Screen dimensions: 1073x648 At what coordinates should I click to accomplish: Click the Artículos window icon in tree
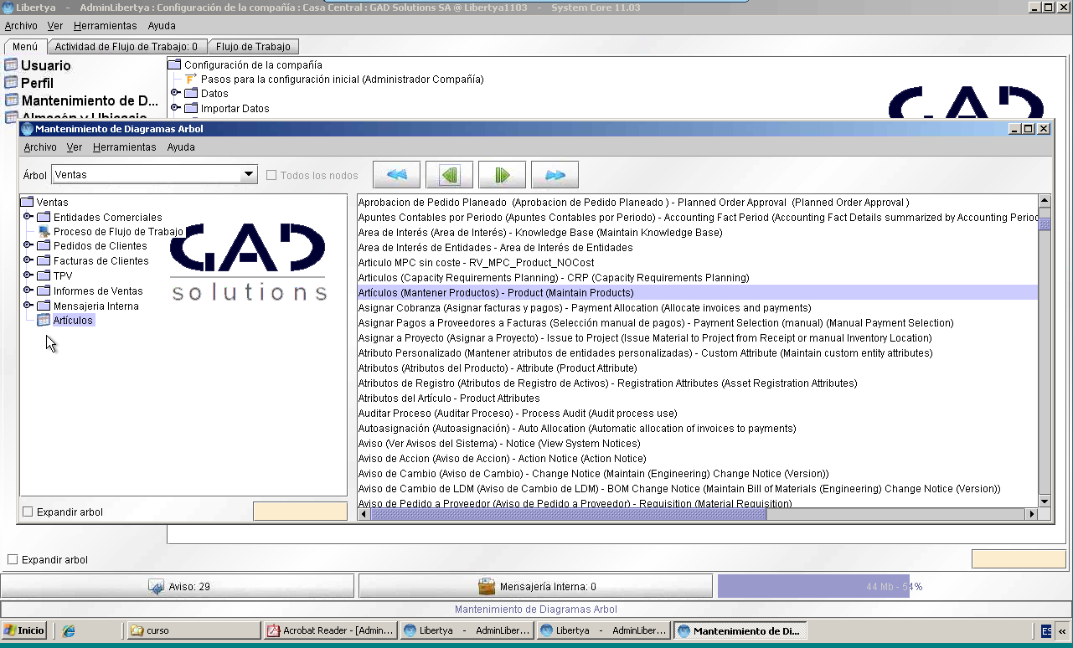tap(44, 321)
